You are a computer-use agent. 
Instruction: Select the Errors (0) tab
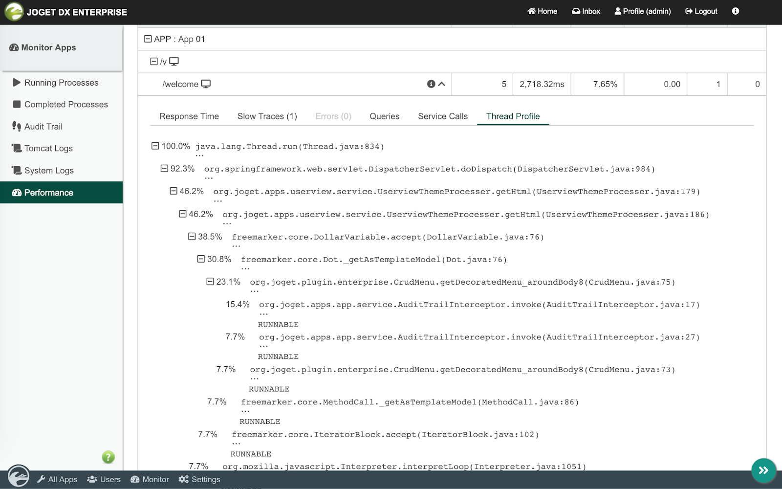pyautogui.click(x=333, y=116)
